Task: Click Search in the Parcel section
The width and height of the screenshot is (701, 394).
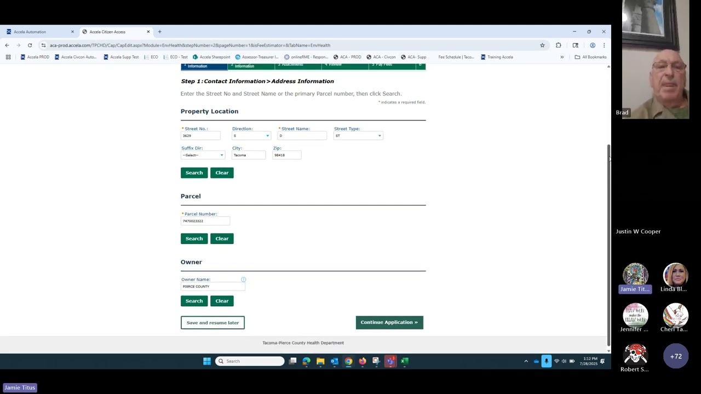Action: point(194,239)
